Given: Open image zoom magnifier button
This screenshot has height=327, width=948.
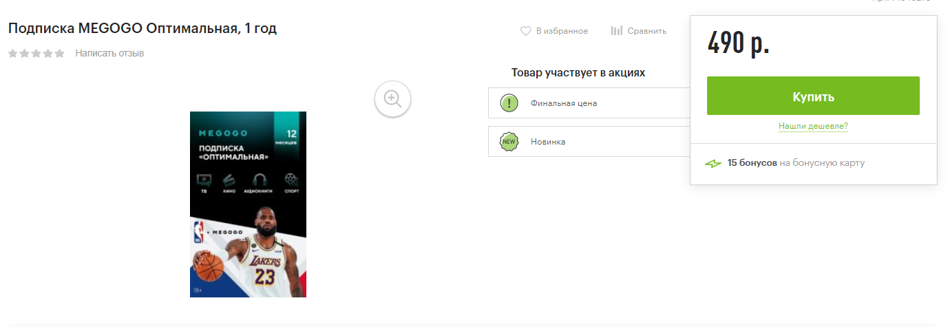Looking at the screenshot, I should pyautogui.click(x=393, y=98).
